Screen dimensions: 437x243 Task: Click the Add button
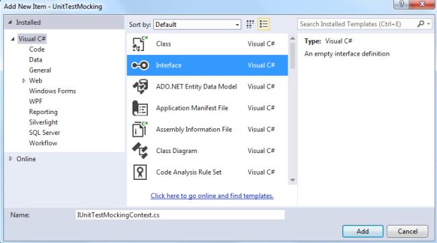[x=362, y=232]
